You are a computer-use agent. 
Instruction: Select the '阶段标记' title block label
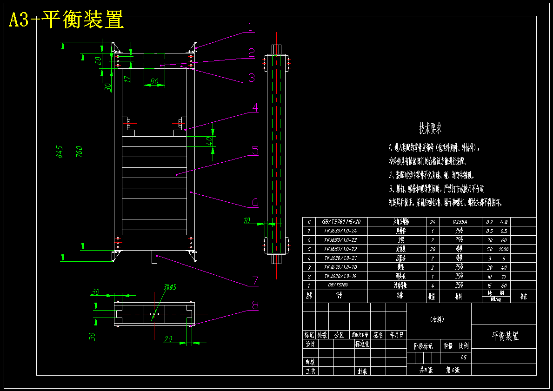pyautogui.click(x=423, y=346)
